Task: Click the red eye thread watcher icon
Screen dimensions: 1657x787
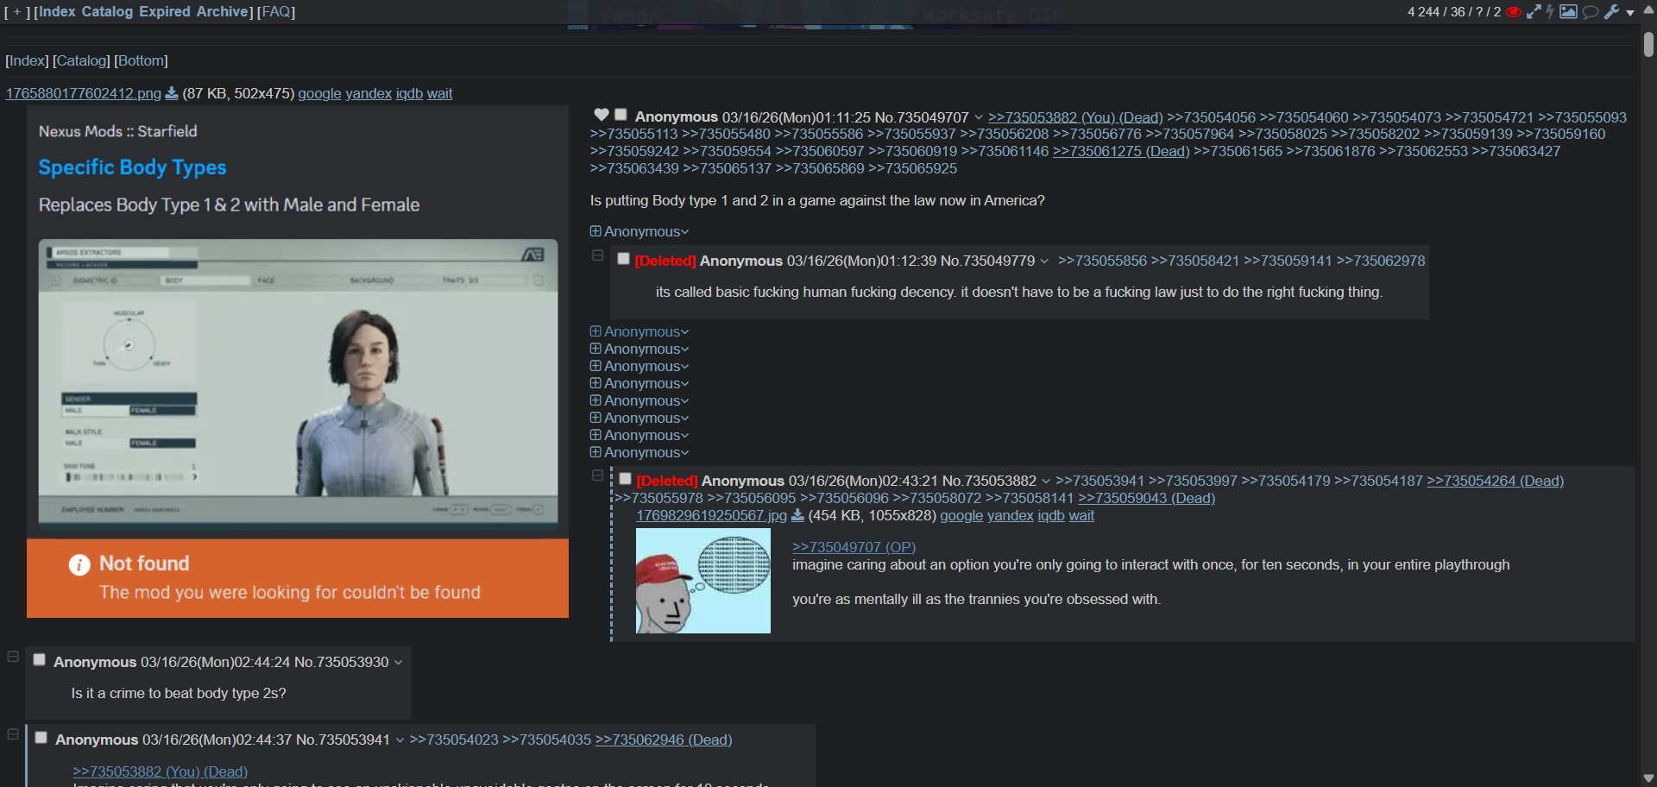Action: click(1514, 12)
